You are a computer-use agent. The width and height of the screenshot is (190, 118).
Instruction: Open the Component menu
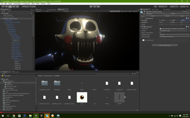[26, 4]
